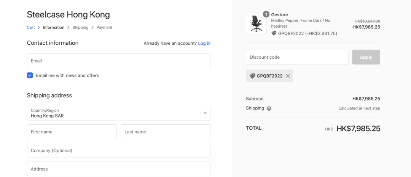Click the quantity badge on product image
The width and height of the screenshot is (411, 177).
tap(266, 14)
